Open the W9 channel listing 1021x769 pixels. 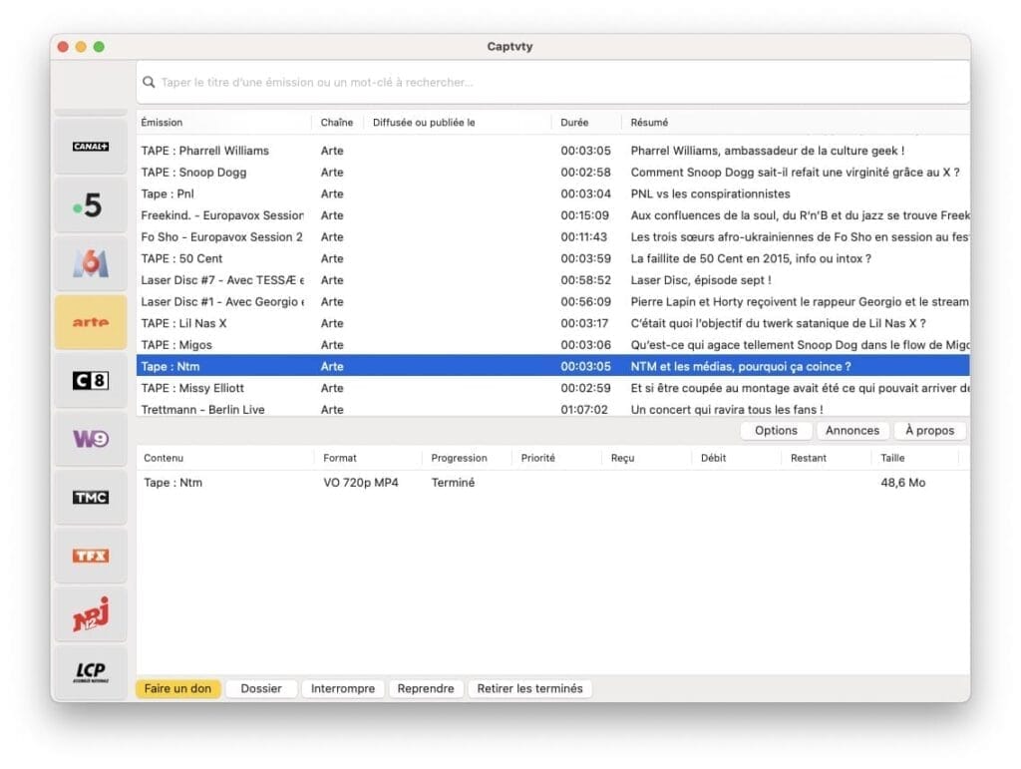pos(91,439)
